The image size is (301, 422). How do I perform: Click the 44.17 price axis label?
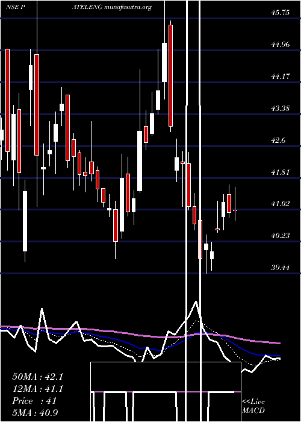281,77
